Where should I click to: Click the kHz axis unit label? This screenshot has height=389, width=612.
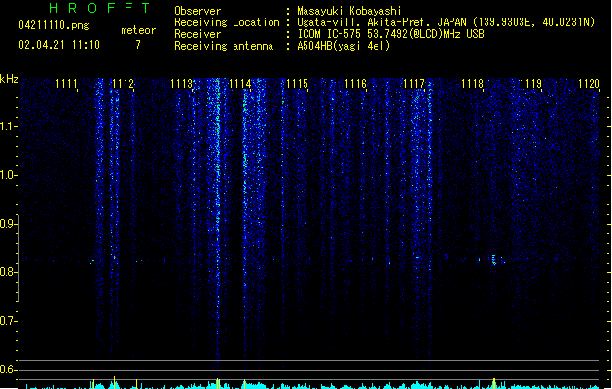point(9,79)
